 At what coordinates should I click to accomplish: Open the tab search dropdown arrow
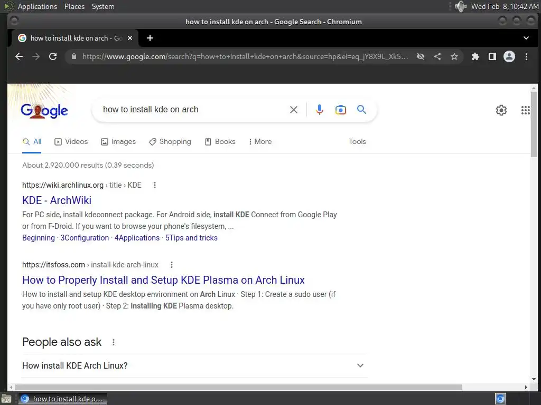tap(526, 38)
